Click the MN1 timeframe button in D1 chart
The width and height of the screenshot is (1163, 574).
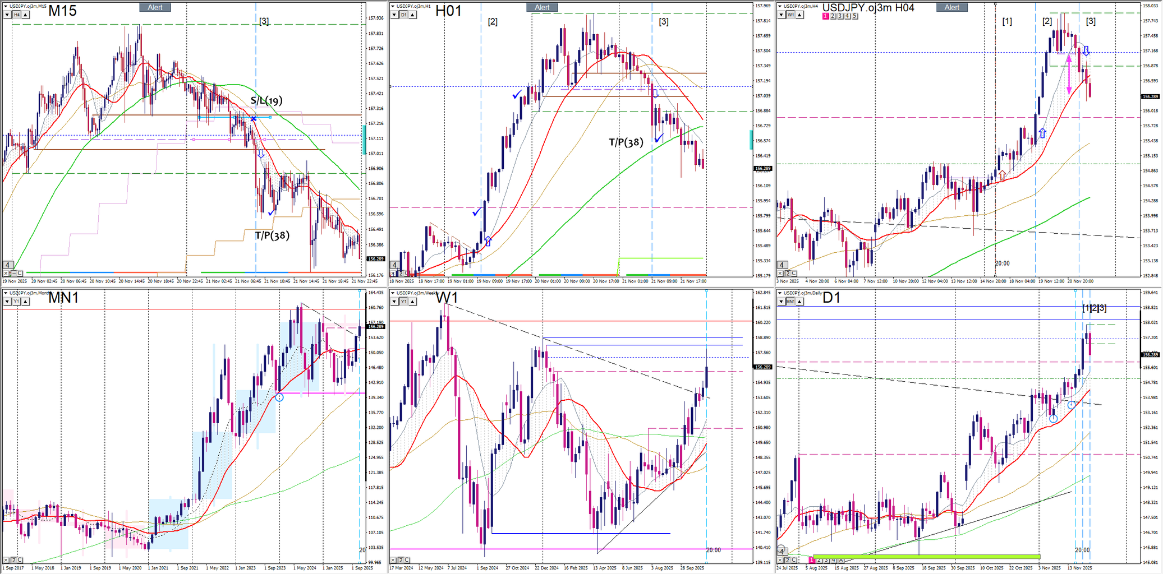(x=791, y=302)
